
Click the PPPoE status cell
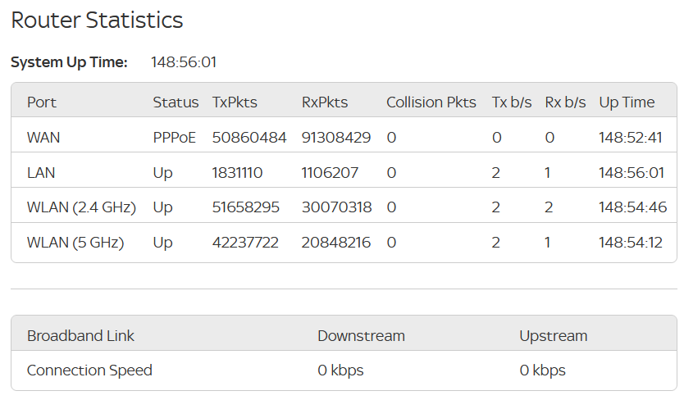click(x=174, y=138)
